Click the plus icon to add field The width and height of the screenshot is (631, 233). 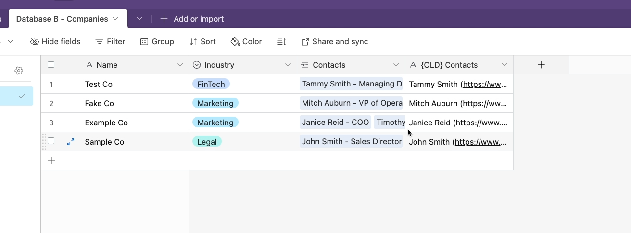coord(541,65)
